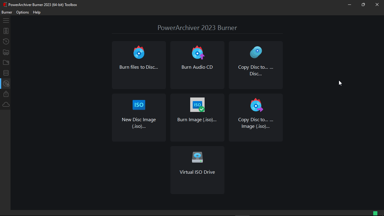Select Copy Disc to Disc tile

[256, 65]
